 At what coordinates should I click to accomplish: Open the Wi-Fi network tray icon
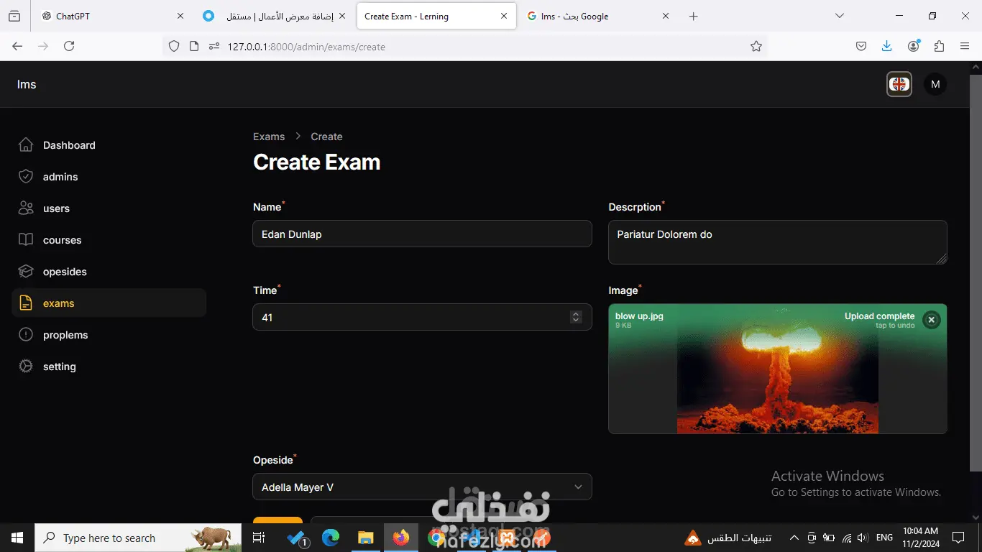[847, 538]
